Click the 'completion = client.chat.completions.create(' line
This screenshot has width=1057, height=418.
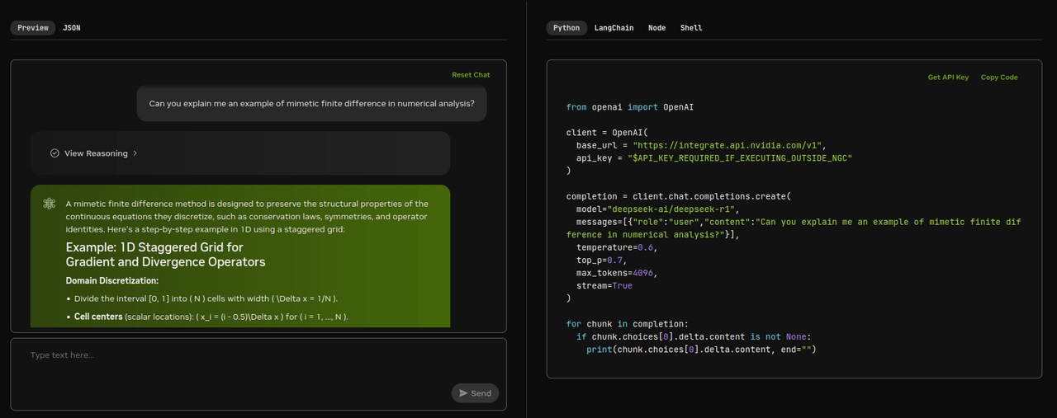pos(679,196)
